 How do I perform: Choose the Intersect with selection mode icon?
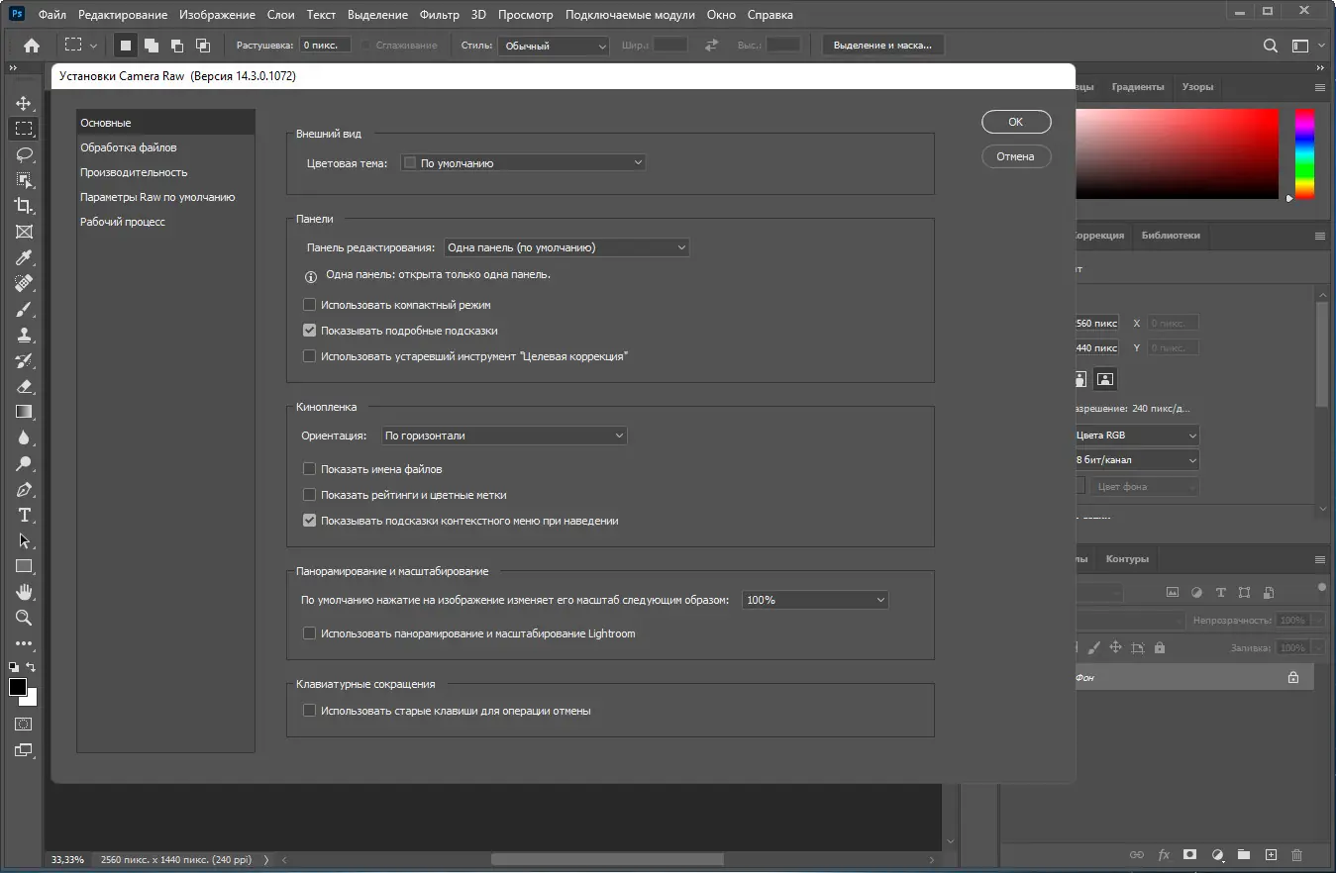[203, 46]
